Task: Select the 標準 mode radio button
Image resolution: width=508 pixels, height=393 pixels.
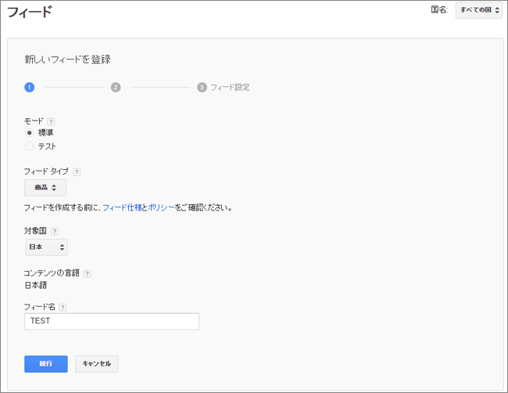Action: [x=30, y=133]
